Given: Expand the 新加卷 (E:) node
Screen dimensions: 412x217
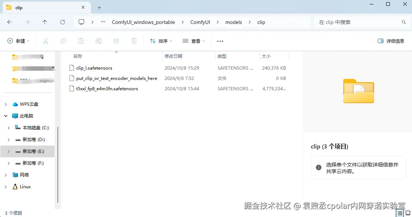Looking at the screenshot, I should [x=9, y=151].
